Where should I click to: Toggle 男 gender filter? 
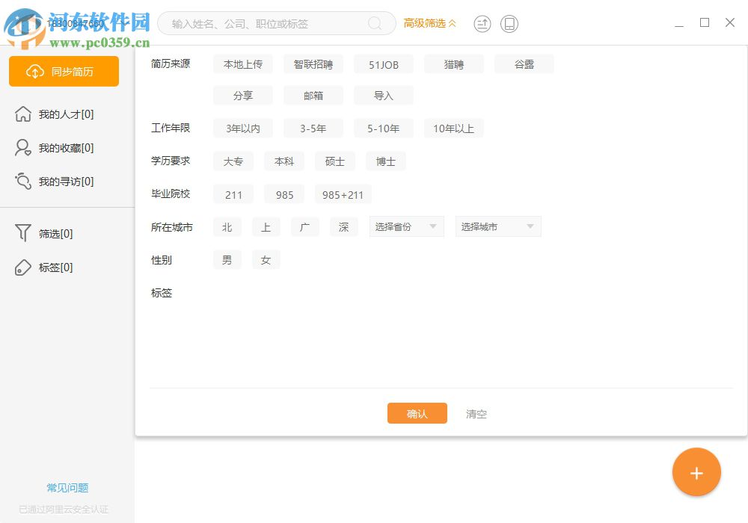coord(227,259)
